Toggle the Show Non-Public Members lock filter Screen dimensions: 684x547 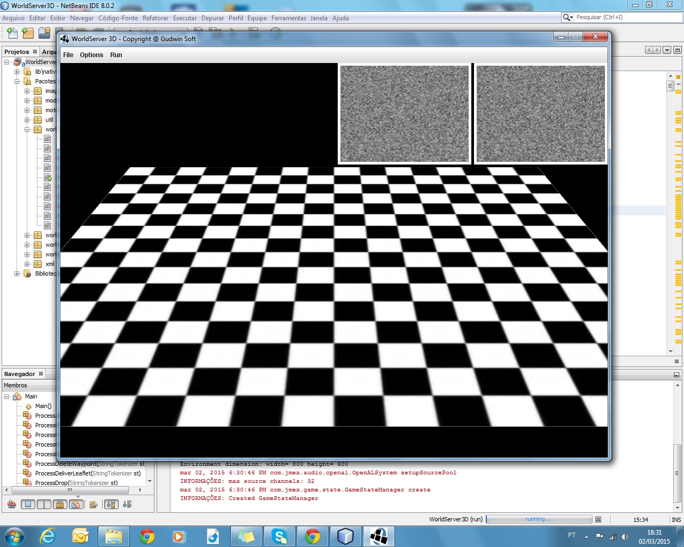click(x=60, y=504)
